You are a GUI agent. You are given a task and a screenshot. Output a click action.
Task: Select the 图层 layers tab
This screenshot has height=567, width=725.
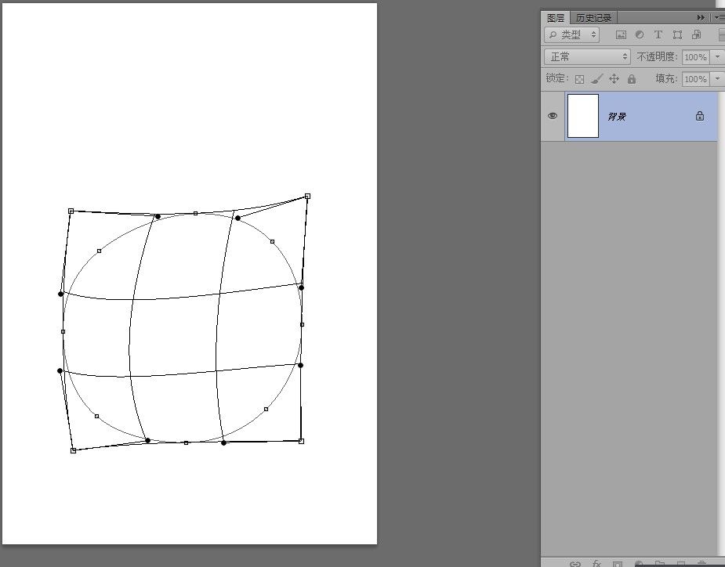pos(555,18)
